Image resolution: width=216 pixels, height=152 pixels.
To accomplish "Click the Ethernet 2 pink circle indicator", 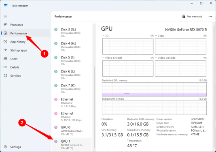I will click(56, 99).
